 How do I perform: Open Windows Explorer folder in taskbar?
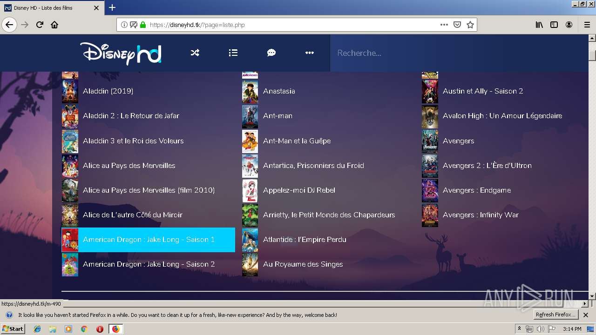(53, 329)
